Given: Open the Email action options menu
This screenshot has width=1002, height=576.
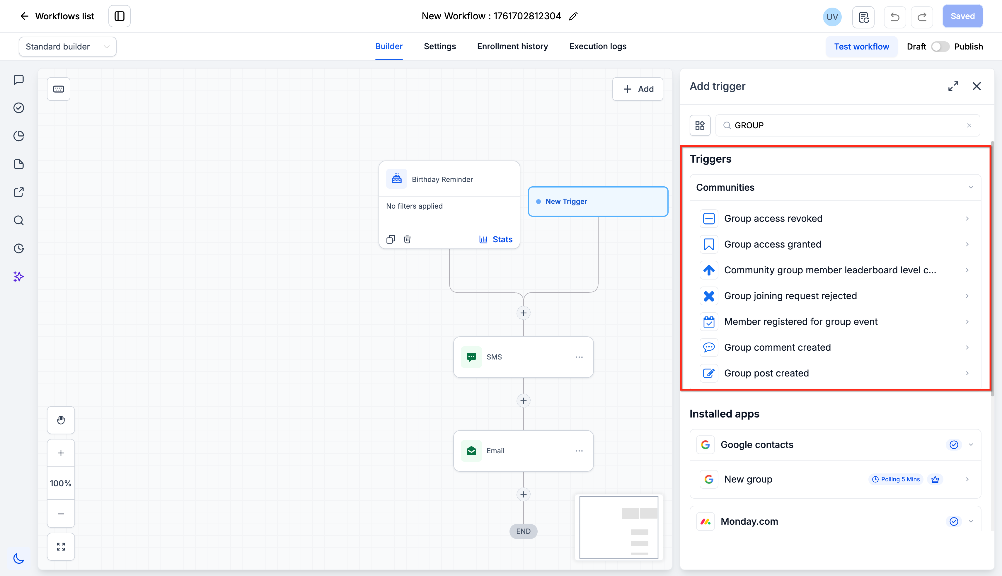Looking at the screenshot, I should (x=579, y=451).
